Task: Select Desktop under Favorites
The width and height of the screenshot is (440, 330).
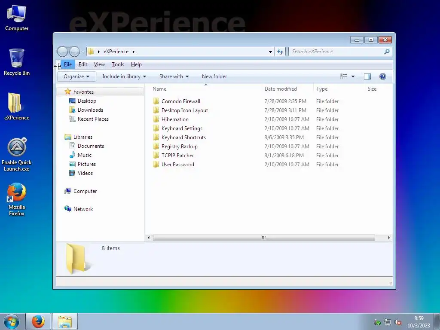Action: 87,101
